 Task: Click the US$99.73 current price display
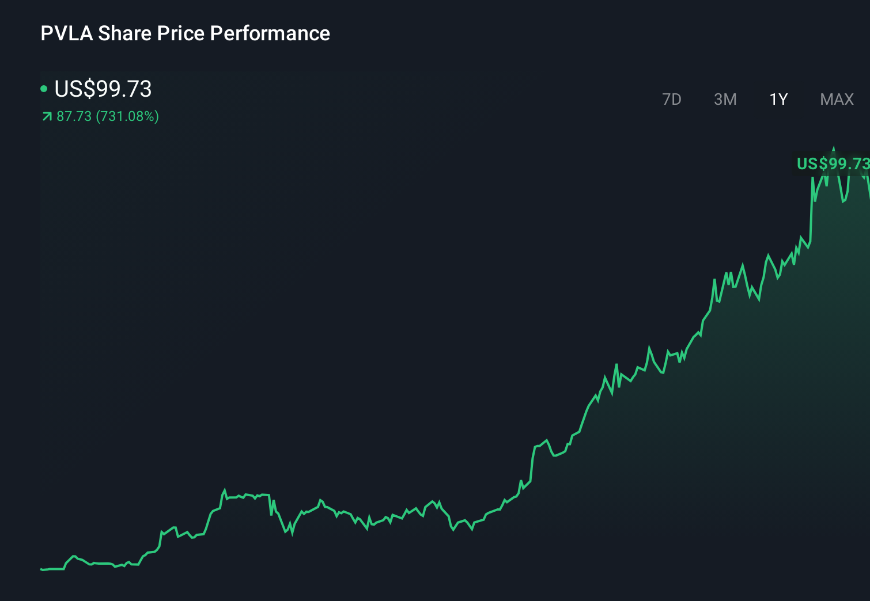tap(103, 89)
